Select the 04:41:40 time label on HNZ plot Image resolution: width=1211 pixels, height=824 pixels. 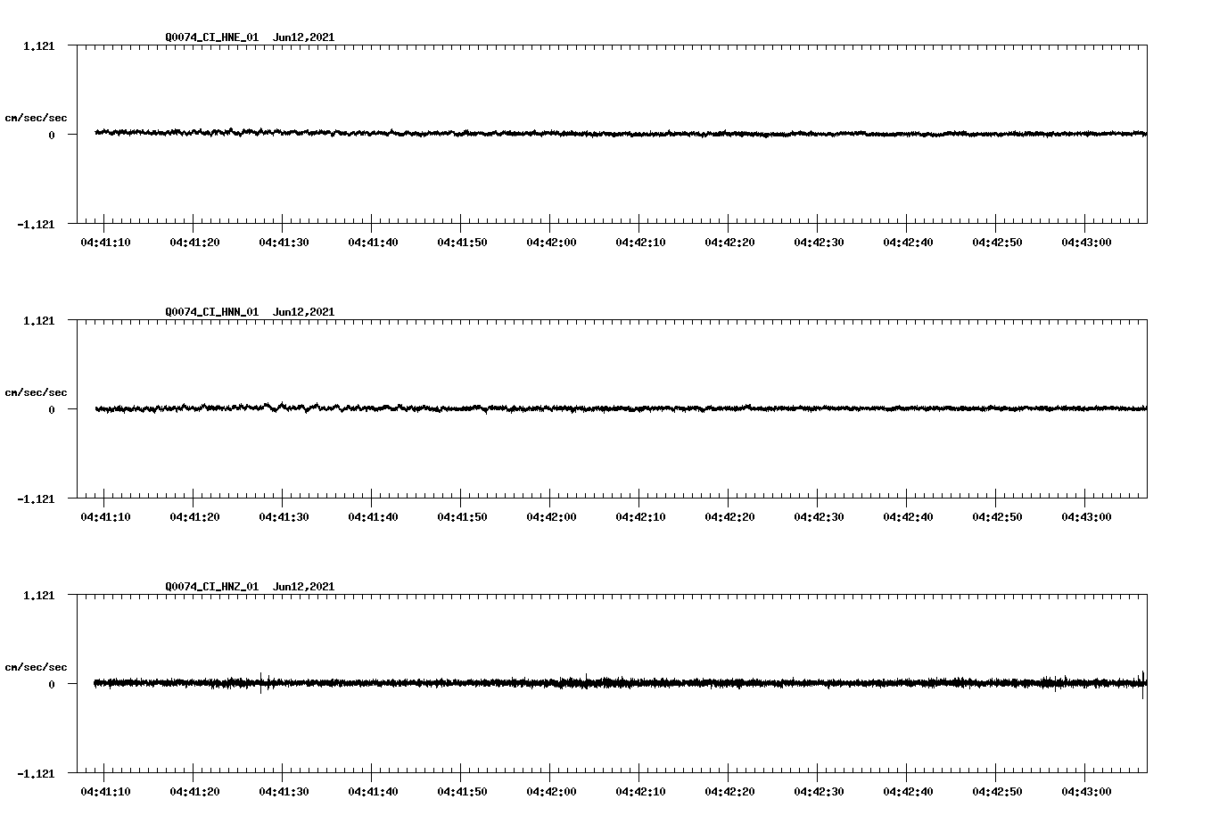point(373,792)
